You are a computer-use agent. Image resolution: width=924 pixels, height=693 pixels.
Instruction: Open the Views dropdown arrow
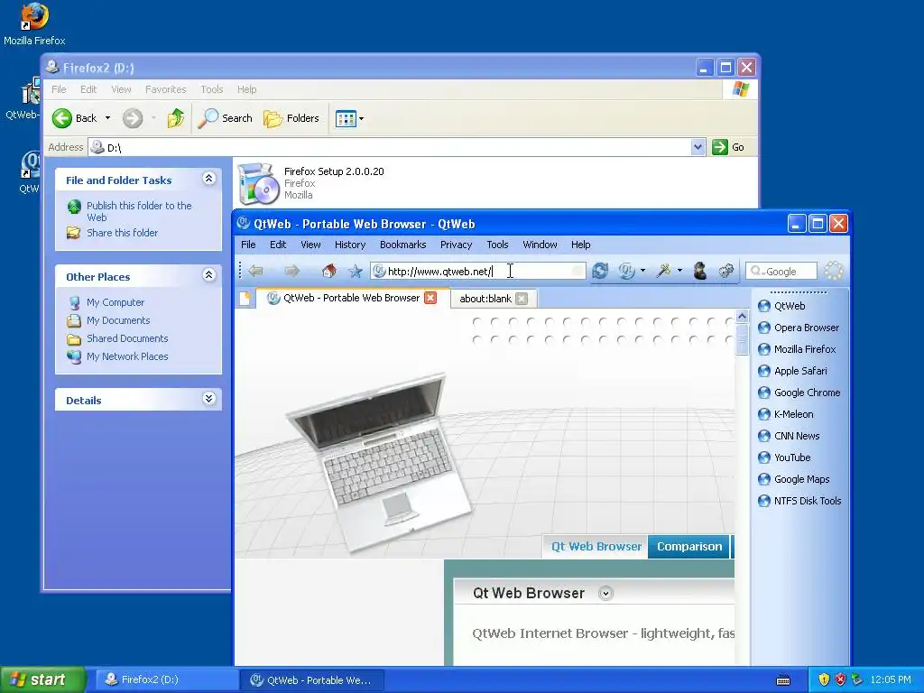[x=361, y=118]
